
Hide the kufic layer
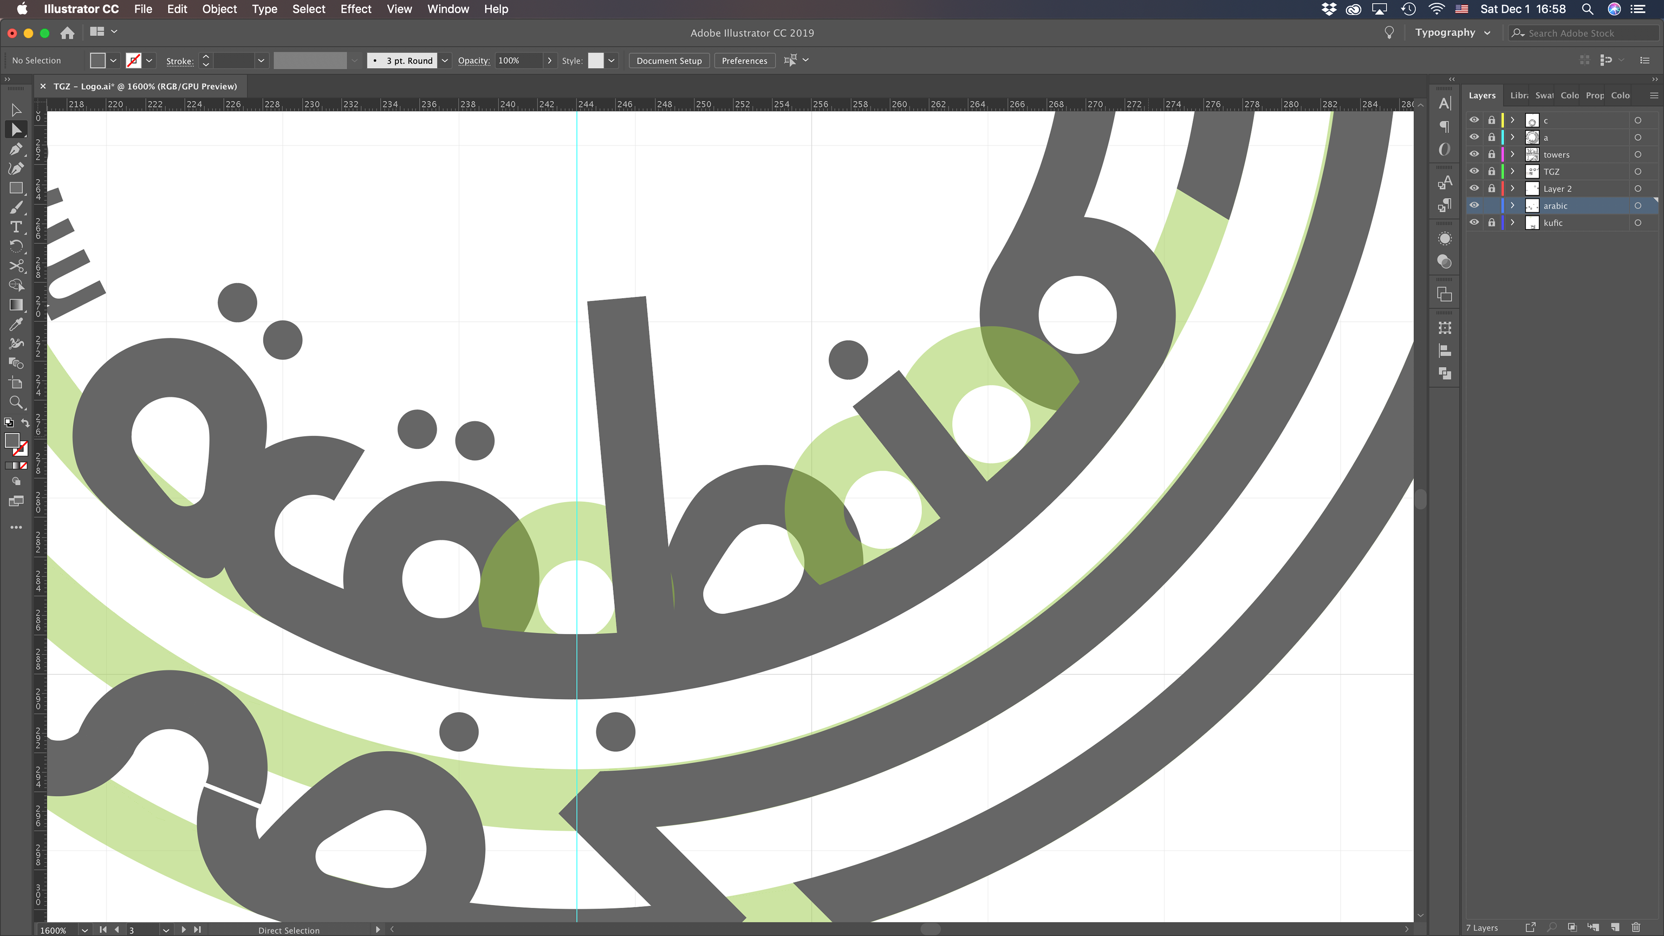click(x=1474, y=222)
